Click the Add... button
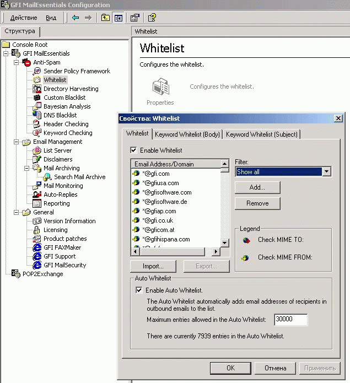Image resolution: width=350 pixels, height=383 pixels. pyautogui.click(x=257, y=187)
